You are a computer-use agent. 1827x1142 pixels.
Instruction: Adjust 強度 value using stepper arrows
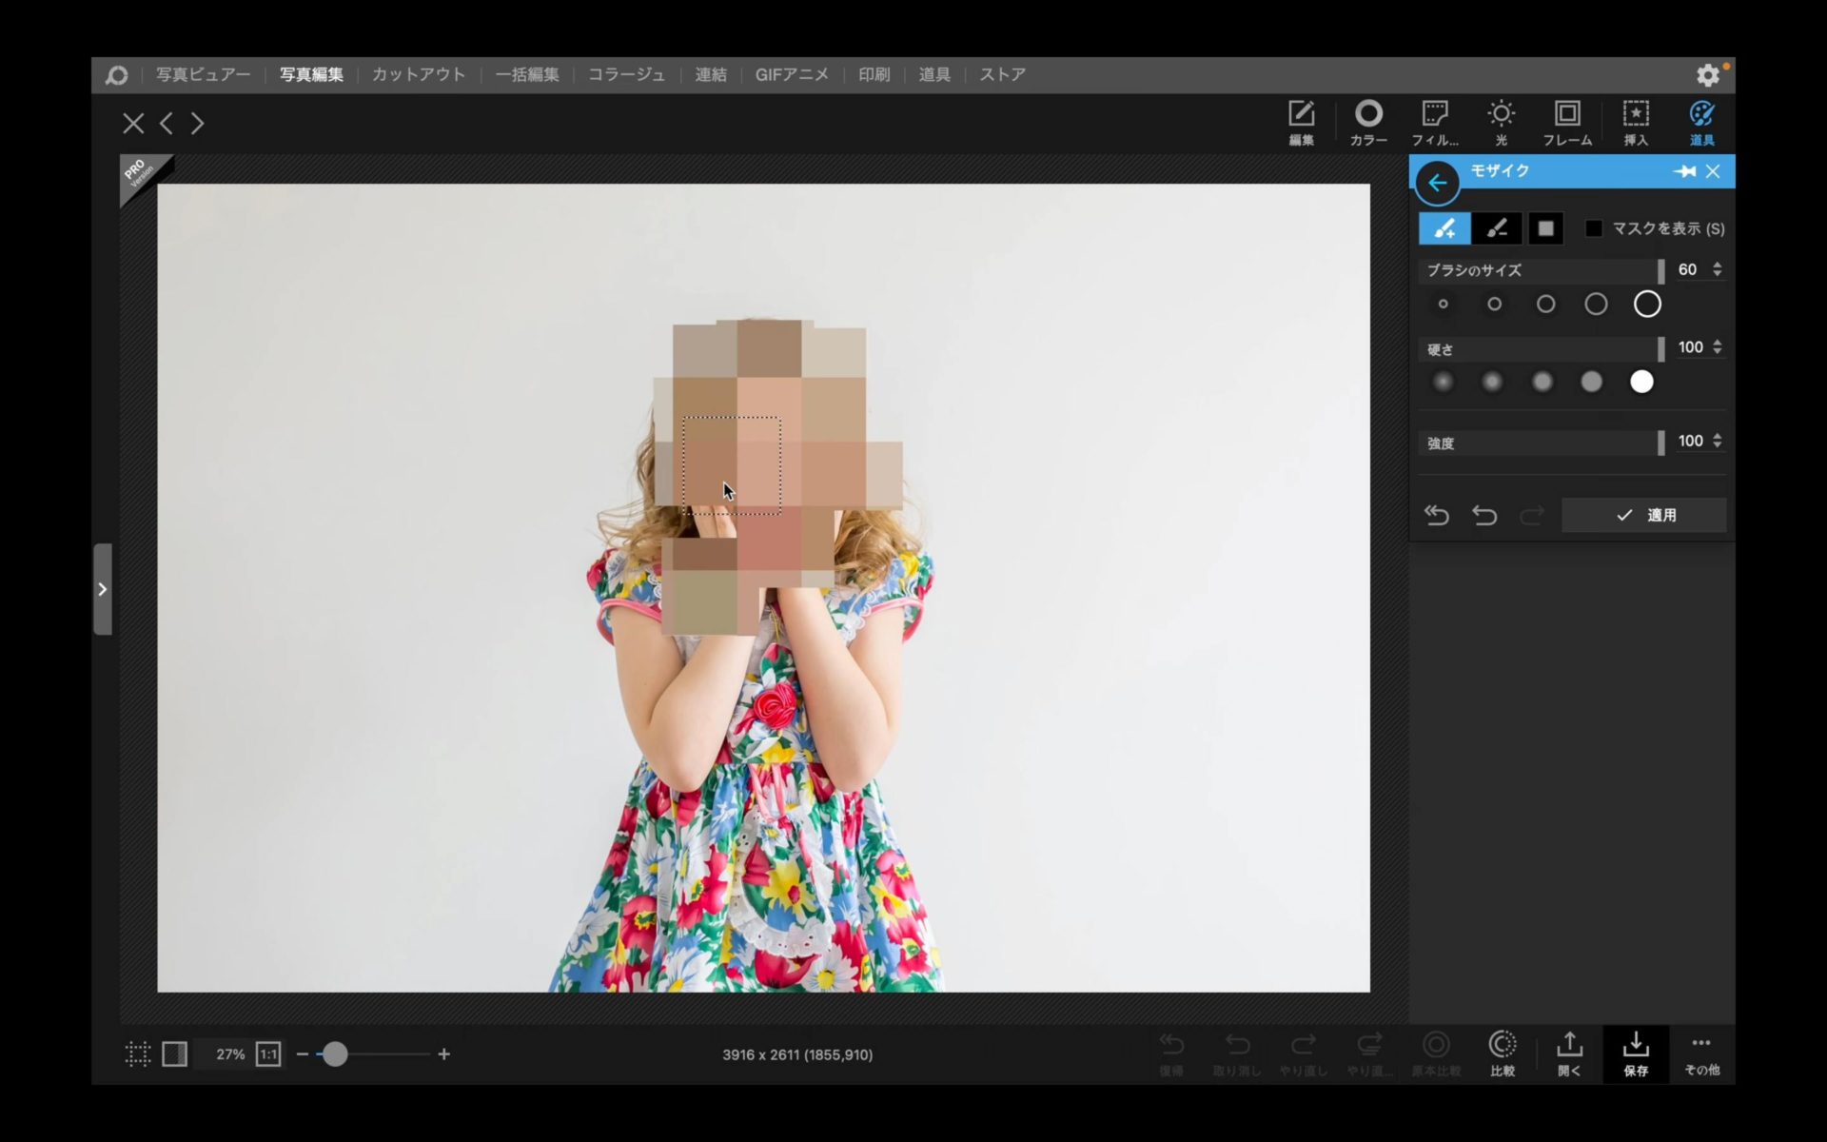[1717, 441]
